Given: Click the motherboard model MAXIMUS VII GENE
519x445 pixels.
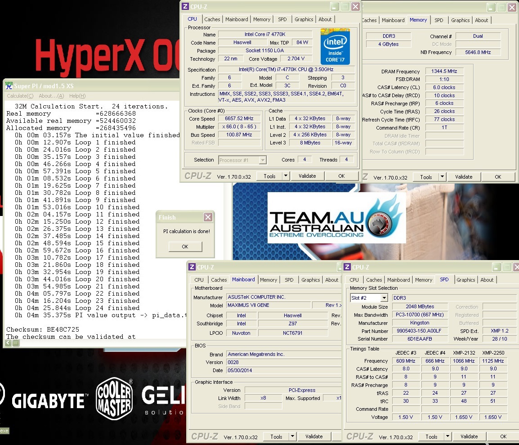Looking at the screenshot, I should pyautogui.click(x=268, y=305).
